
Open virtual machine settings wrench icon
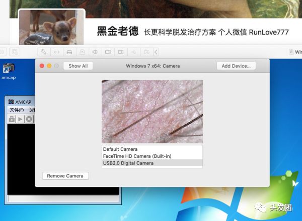pyautogui.click(x=44, y=52)
